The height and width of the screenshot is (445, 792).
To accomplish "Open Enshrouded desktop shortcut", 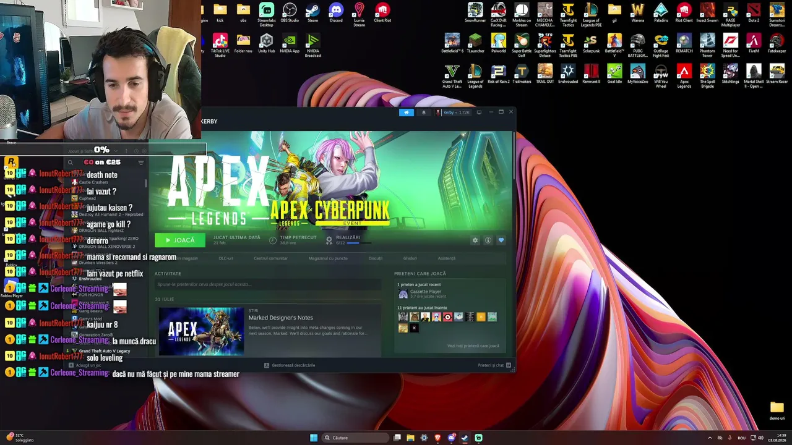I will [568, 75].
